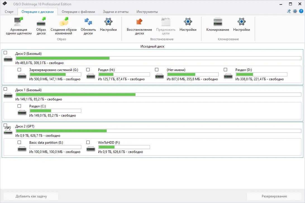Click the drive icon of (Нет имени) partition

pyautogui.click(x=159, y=76)
